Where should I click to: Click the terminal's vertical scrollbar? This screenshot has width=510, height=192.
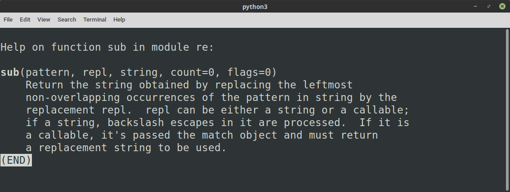tap(507, 109)
